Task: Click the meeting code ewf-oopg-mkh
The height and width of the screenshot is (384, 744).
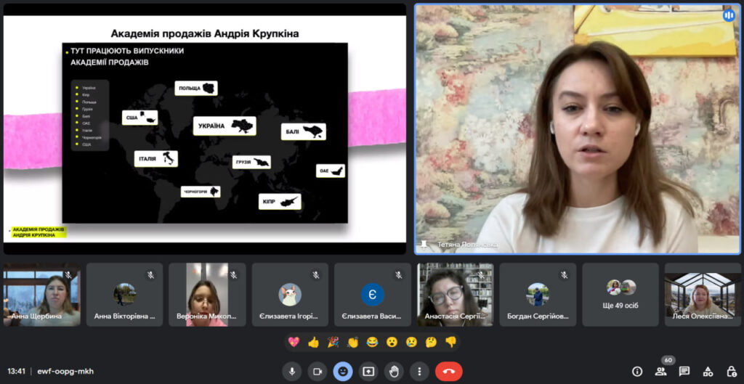Action: (65, 371)
